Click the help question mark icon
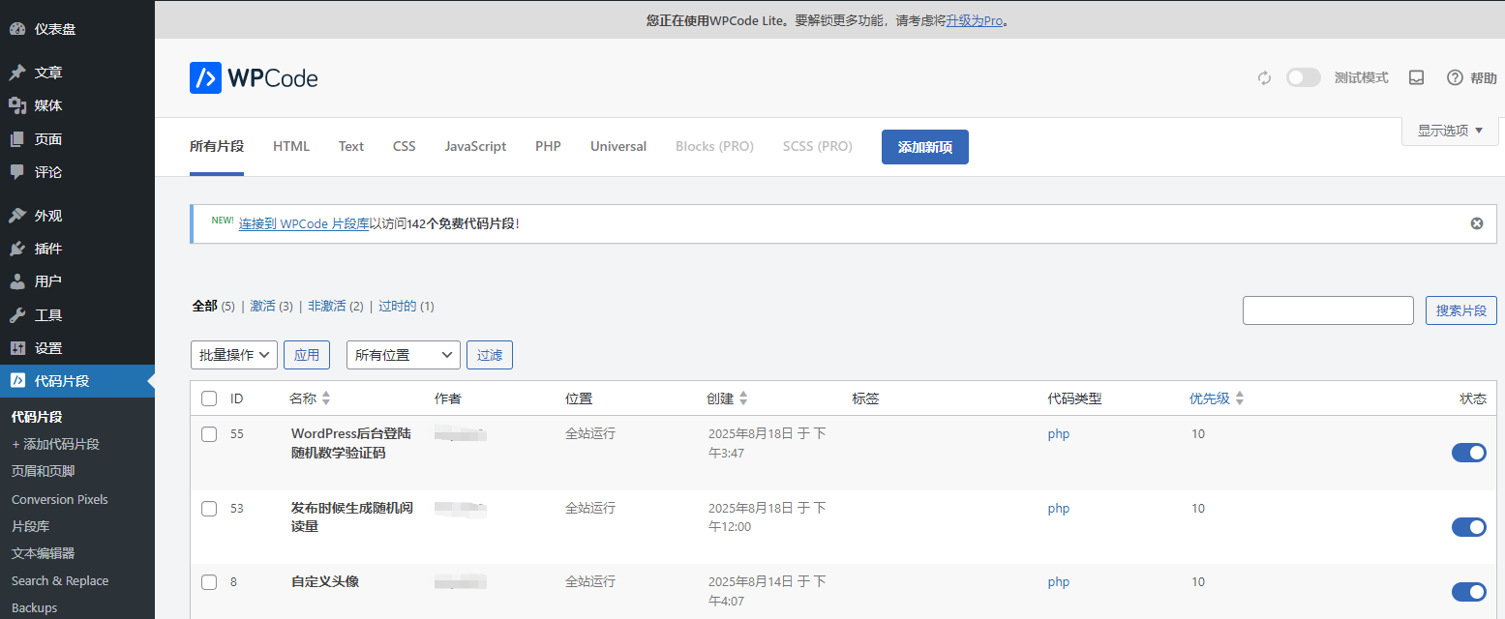The height and width of the screenshot is (619, 1505). pyautogui.click(x=1455, y=78)
